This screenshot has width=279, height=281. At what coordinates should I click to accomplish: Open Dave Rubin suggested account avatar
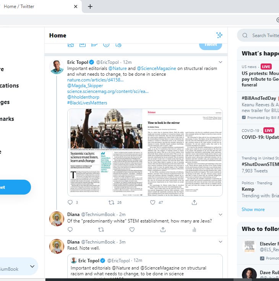(x=249, y=273)
